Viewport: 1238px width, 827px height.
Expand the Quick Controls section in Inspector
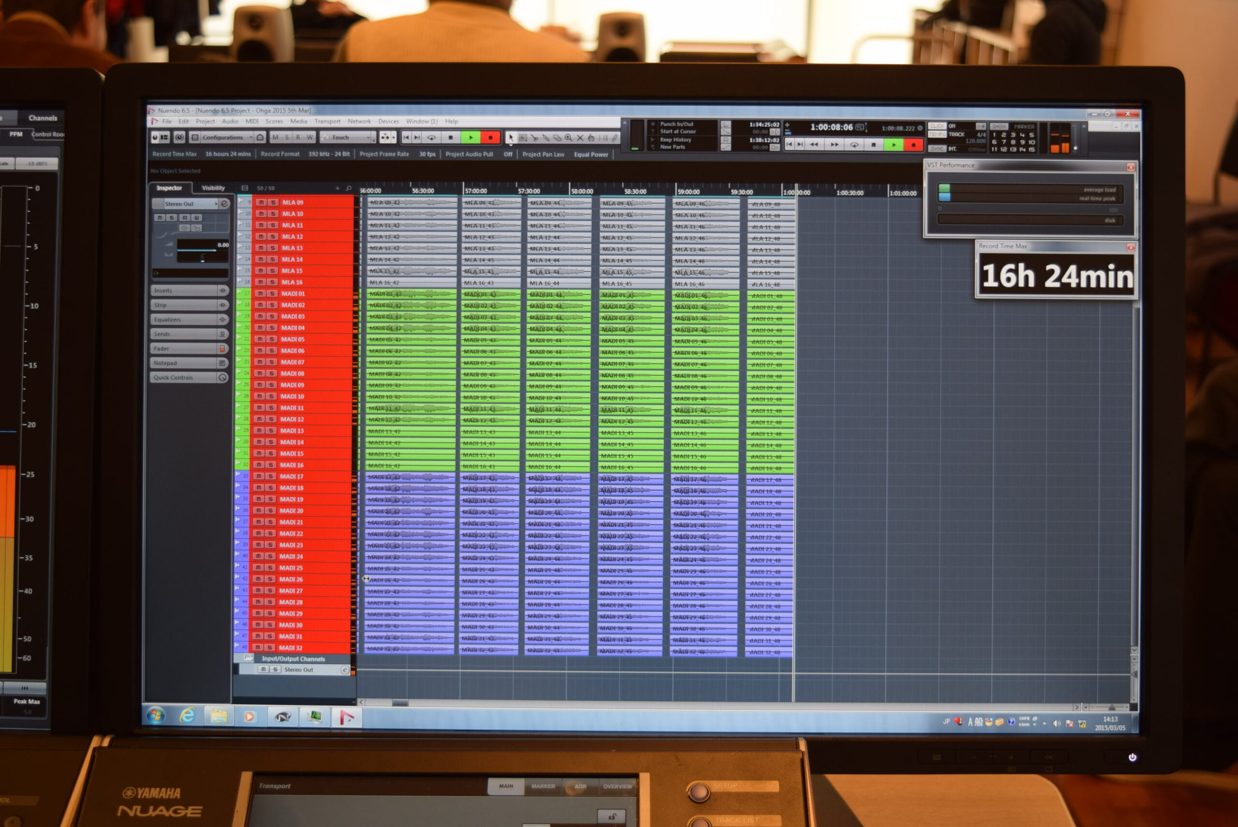click(190, 377)
